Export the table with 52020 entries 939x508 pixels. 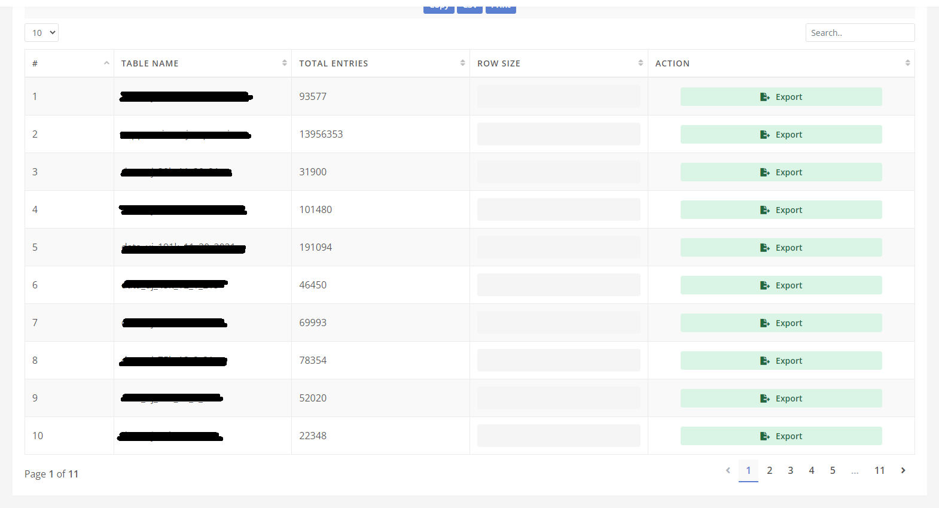781,399
